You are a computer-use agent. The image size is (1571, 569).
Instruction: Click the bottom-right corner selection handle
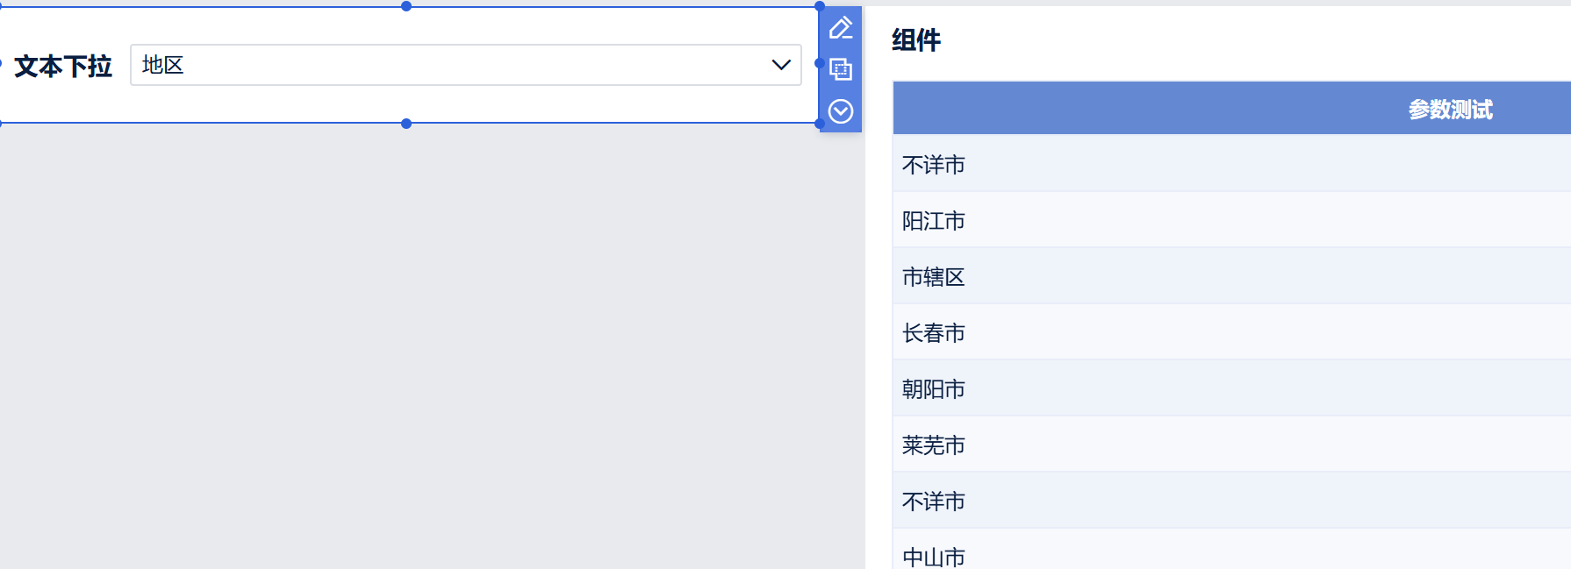820,124
